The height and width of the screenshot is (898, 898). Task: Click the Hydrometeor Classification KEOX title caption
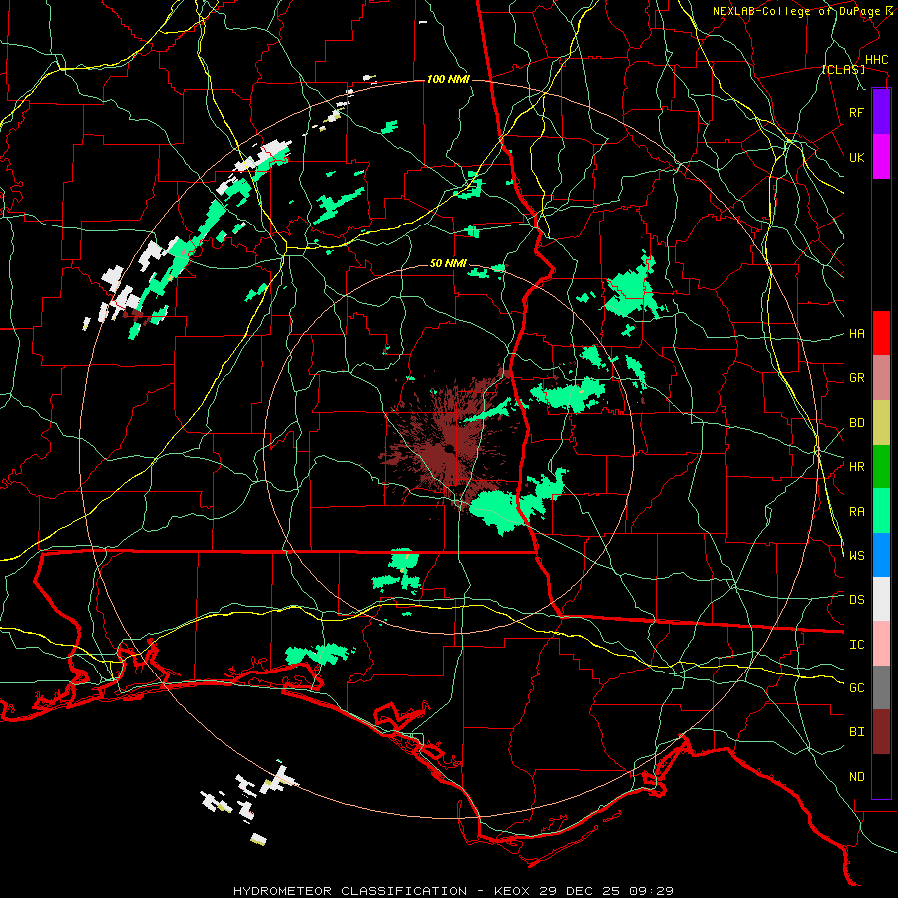tap(453, 891)
